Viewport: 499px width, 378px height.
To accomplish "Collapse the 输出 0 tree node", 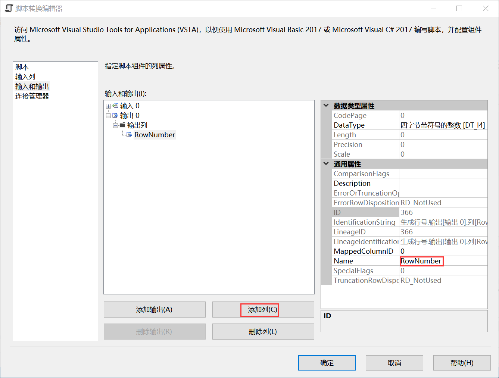I will [108, 116].
